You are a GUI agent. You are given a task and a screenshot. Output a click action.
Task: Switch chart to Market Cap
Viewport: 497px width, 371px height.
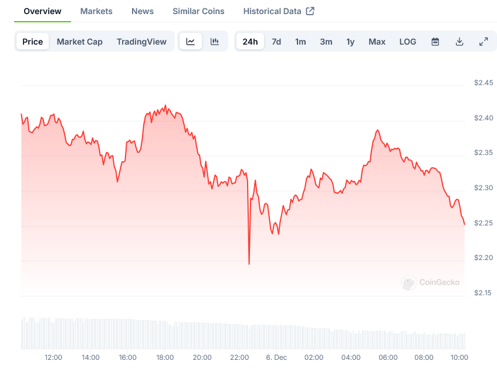[x=80, y=42]
